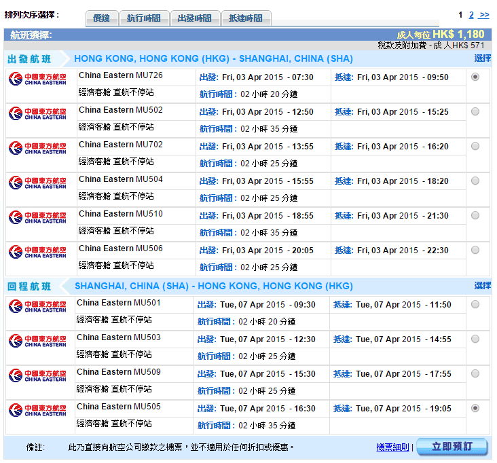Click China Eastern logo for flight MU502
Screen dimensions: 497x463
(x=38, y=113)
